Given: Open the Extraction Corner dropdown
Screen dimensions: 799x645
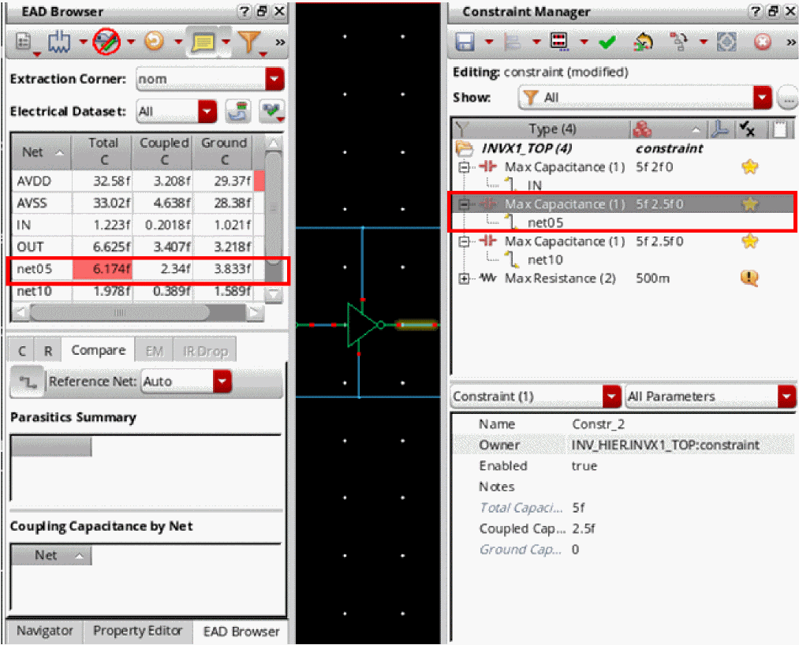Looking at the screenshot, I should [274, 80].
